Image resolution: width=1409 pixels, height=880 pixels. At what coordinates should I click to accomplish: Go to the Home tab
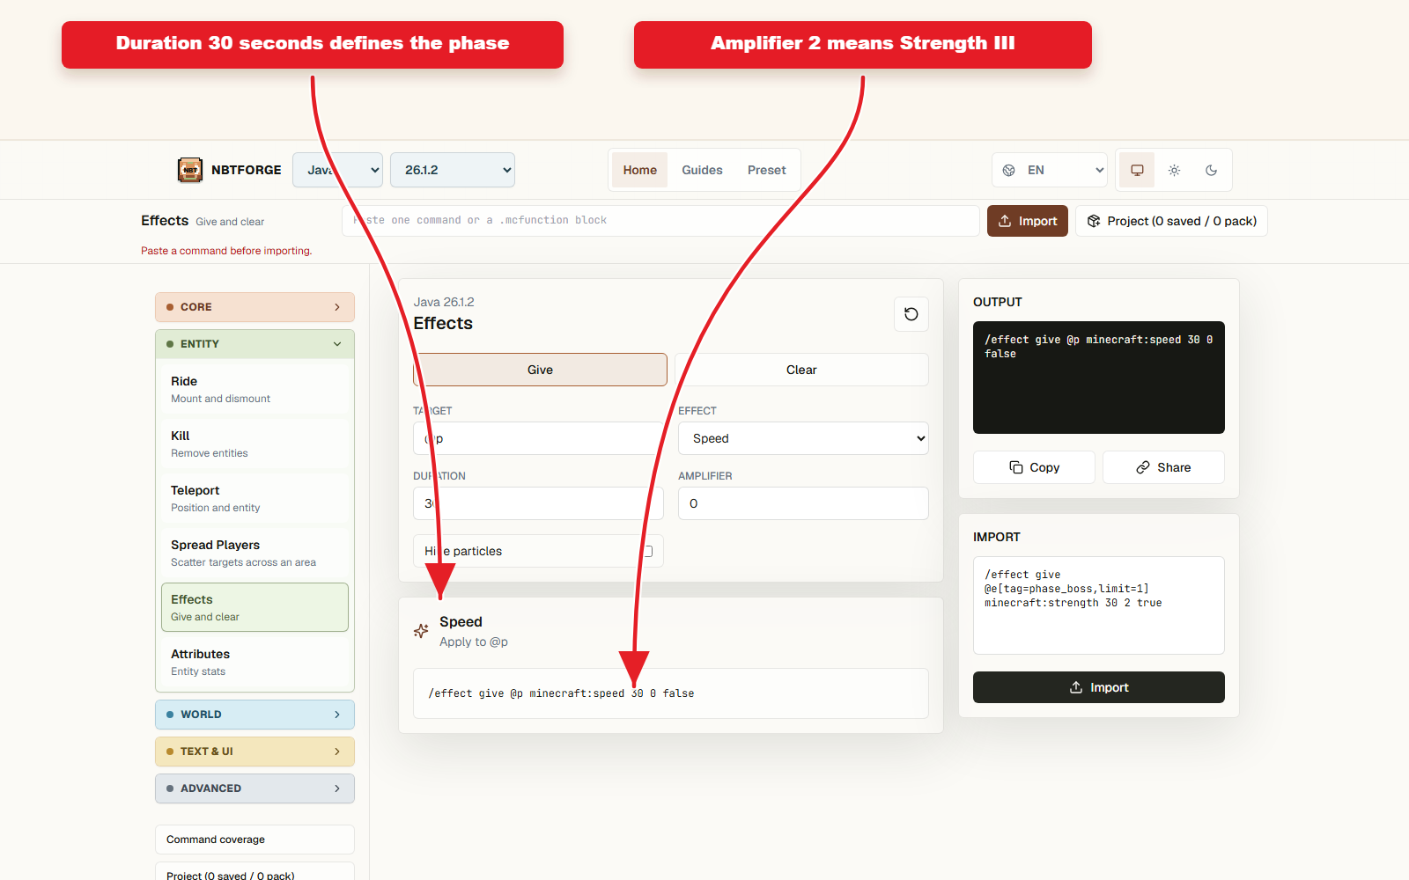(640, 170)
